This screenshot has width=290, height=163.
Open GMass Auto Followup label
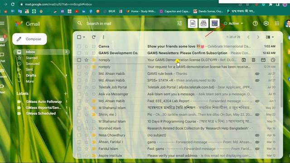43,101
